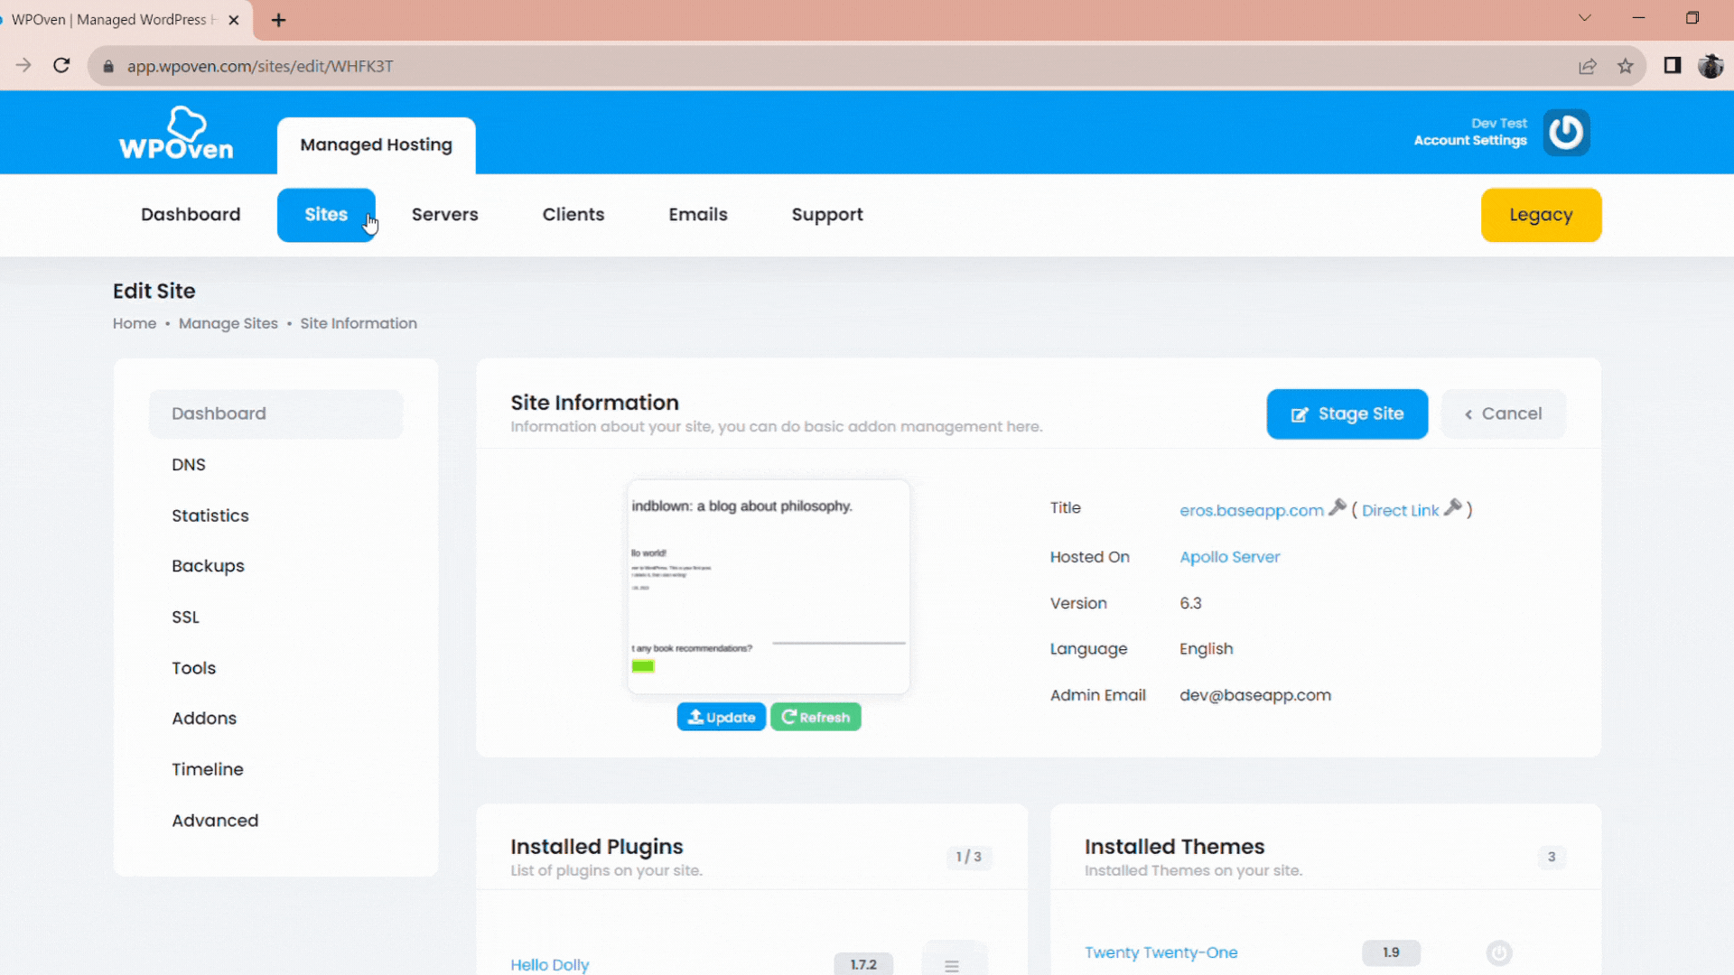Open the Chrome profile avatar
The width and height of the screenshot is (1734, 975).
click(1711, 66)
